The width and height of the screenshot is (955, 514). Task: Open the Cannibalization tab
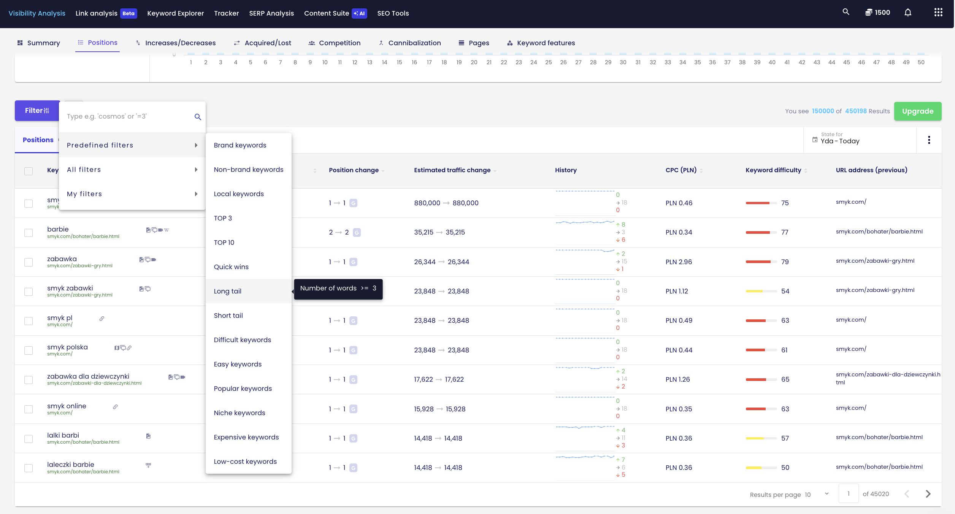tap(410, 43)
